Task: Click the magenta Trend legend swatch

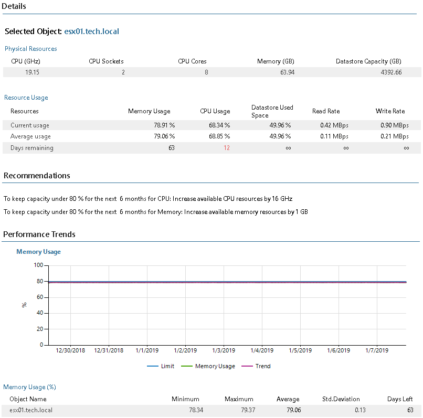Action: point(247,366)
